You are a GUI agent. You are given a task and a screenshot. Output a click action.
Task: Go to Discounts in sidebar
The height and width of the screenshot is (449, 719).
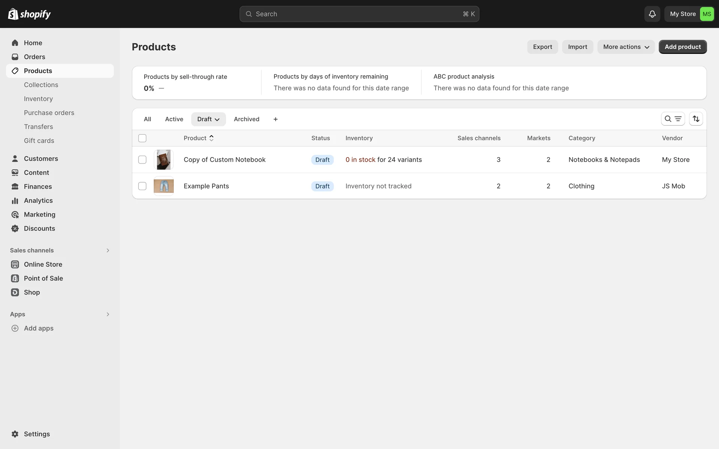(x=39, y=229)
